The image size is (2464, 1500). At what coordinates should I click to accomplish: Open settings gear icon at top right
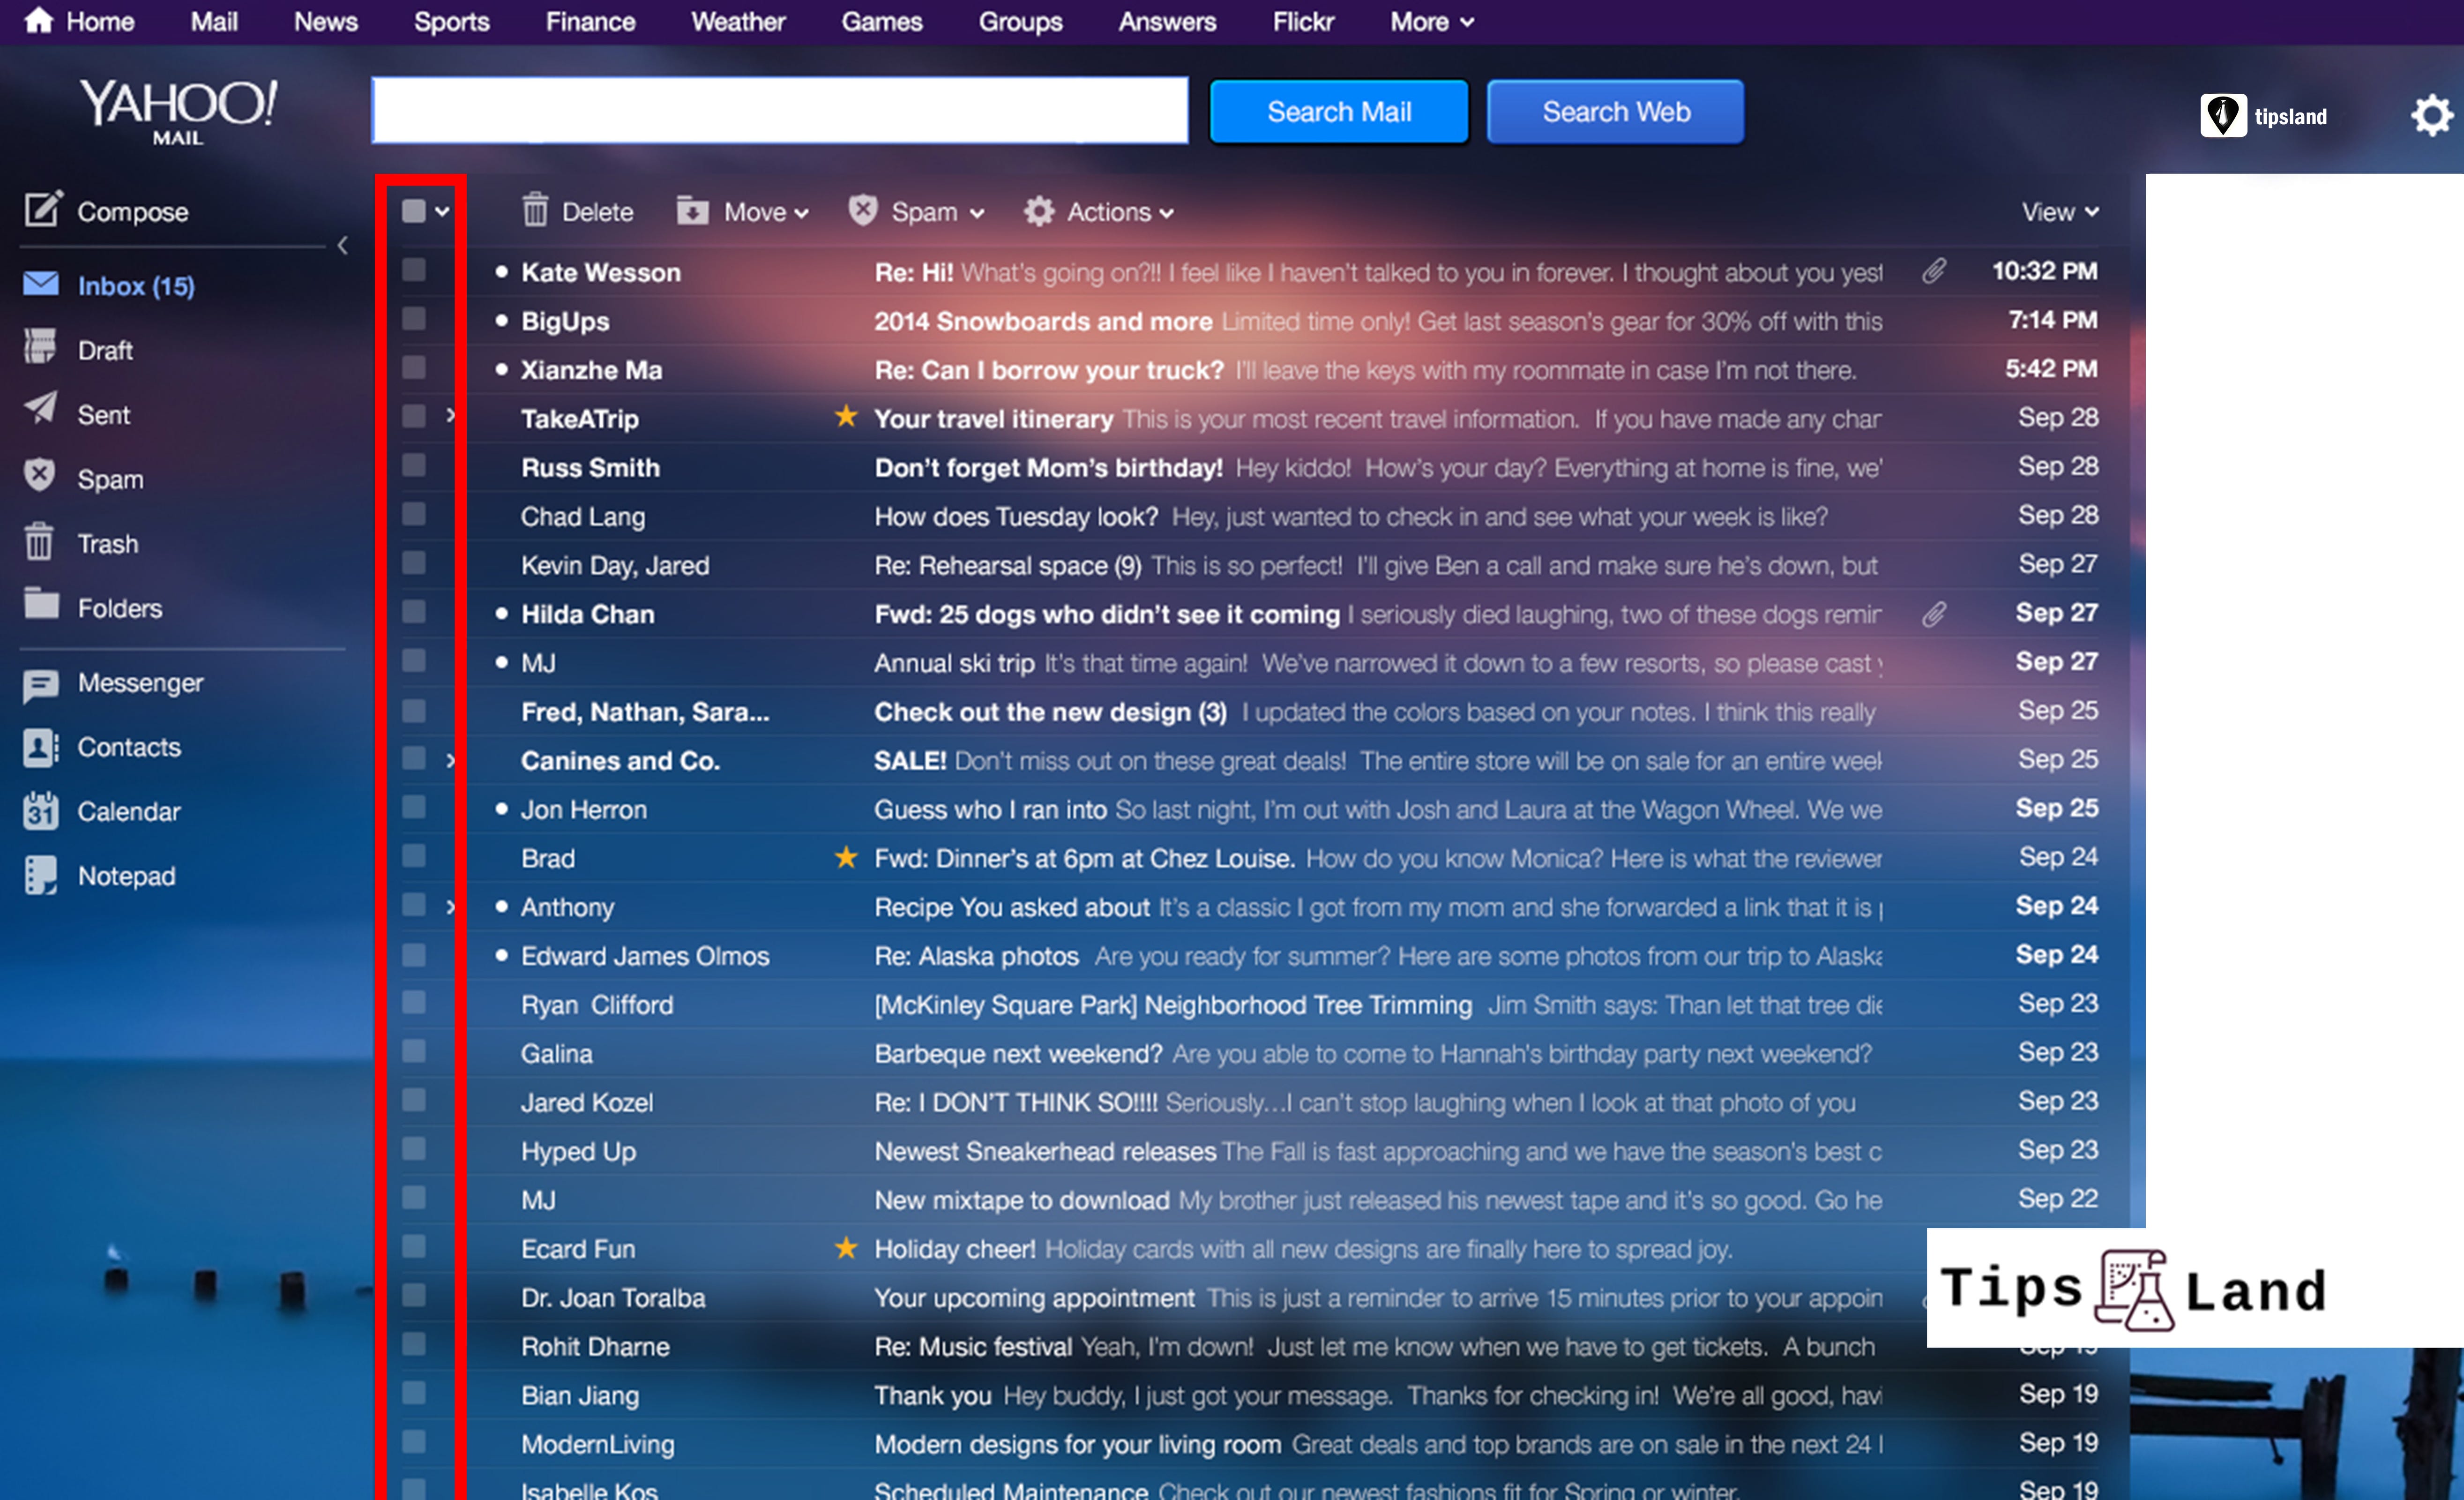2431,116
